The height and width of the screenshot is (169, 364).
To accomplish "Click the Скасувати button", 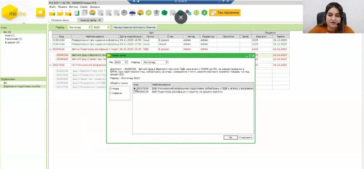I will (x=246, y=137).
